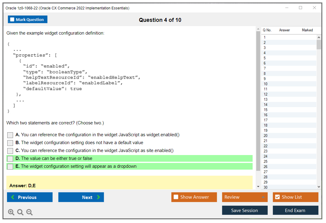Open the Review dropdown
The width and height of the screenshot is (326, 223).
[245, 197]
